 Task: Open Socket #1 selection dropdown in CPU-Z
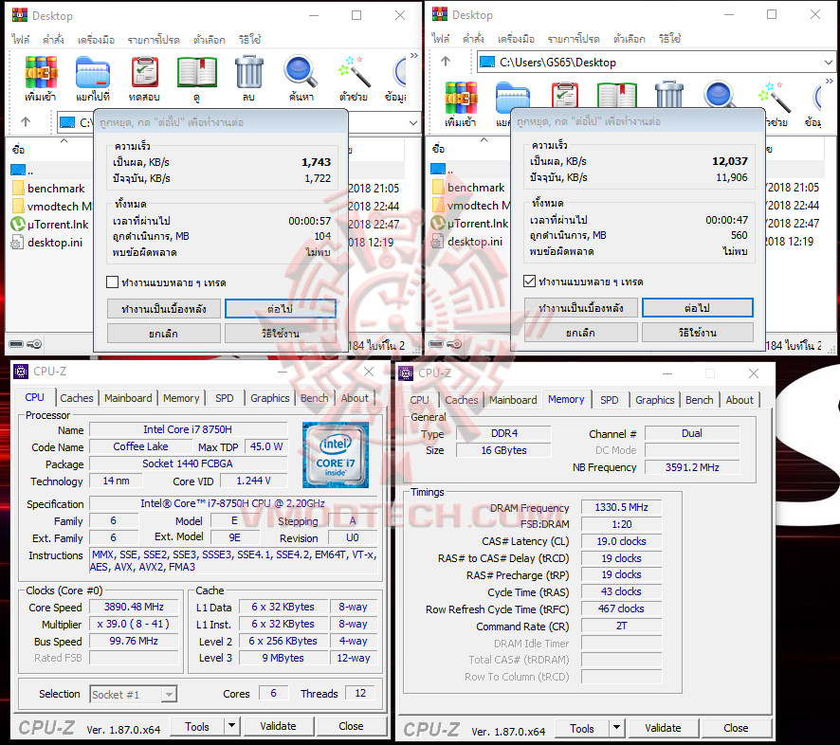pos(169,695)
